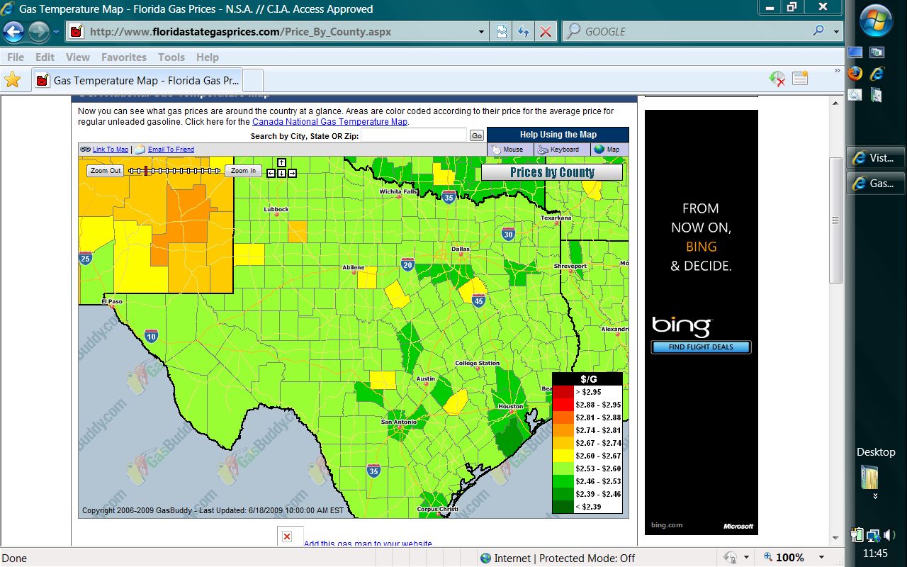Viewport: 907px width, 567px height.
Task: Click the Link To Map link
Action: pyautogui.click(x=111, y=150)
